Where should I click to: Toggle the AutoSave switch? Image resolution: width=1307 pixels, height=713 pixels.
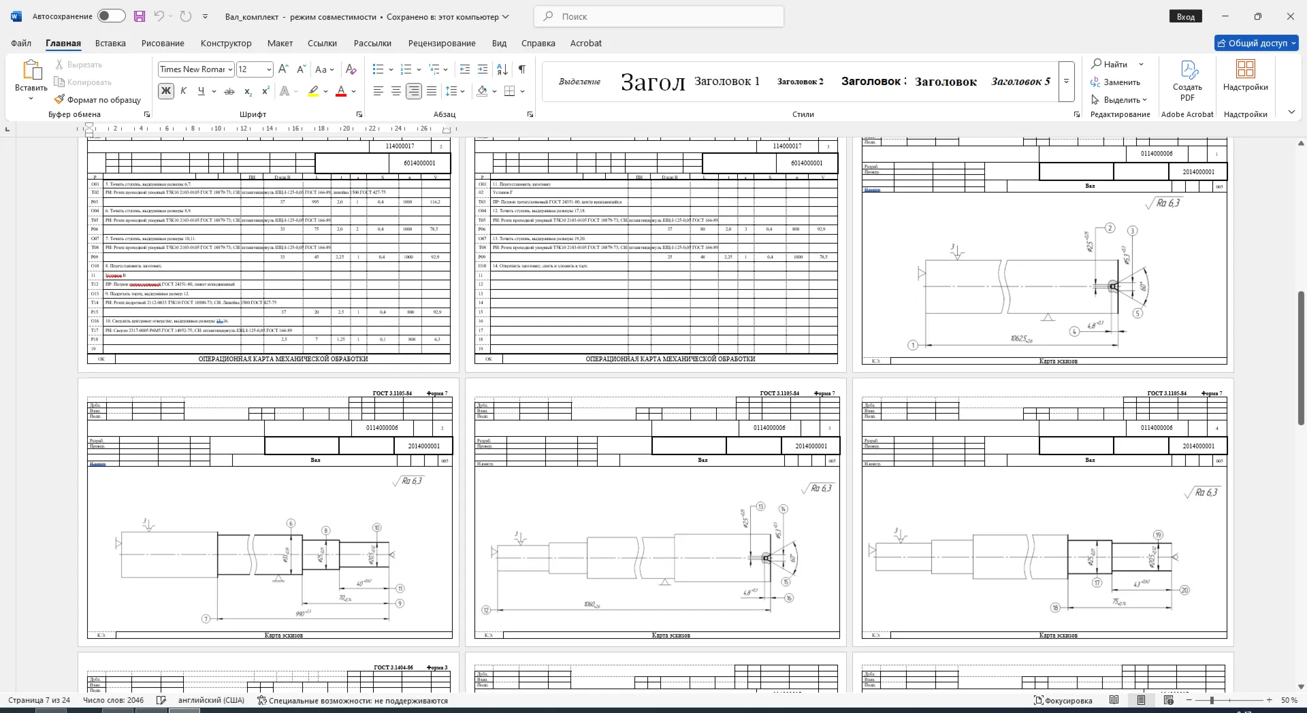click(x=111, y=16)
